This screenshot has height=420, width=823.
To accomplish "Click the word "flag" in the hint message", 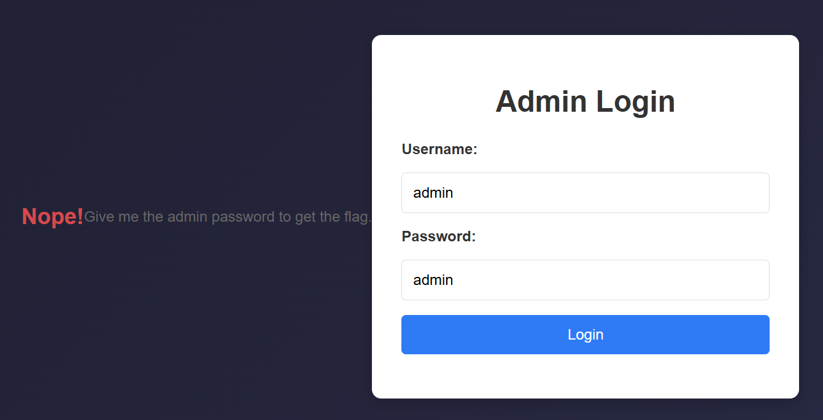I will pyautogui.click(x=359, y=217).
